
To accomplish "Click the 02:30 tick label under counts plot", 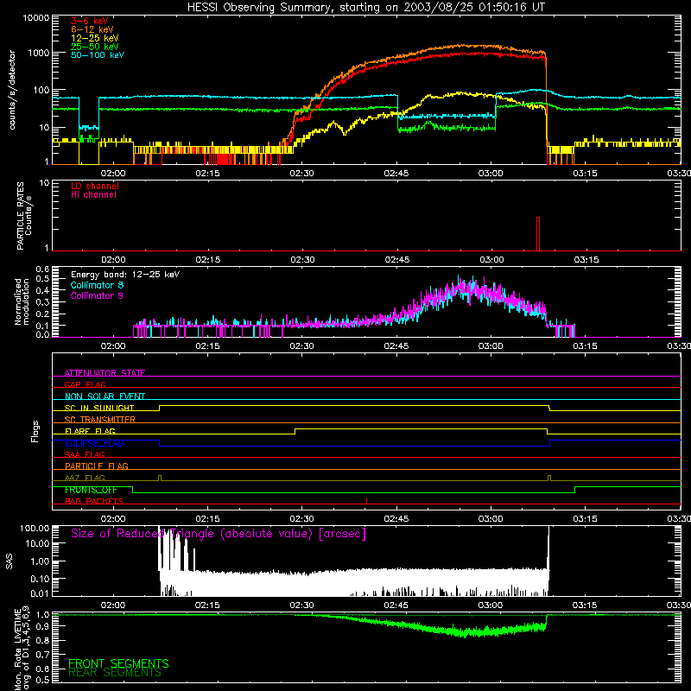I will tap(301, 174).
